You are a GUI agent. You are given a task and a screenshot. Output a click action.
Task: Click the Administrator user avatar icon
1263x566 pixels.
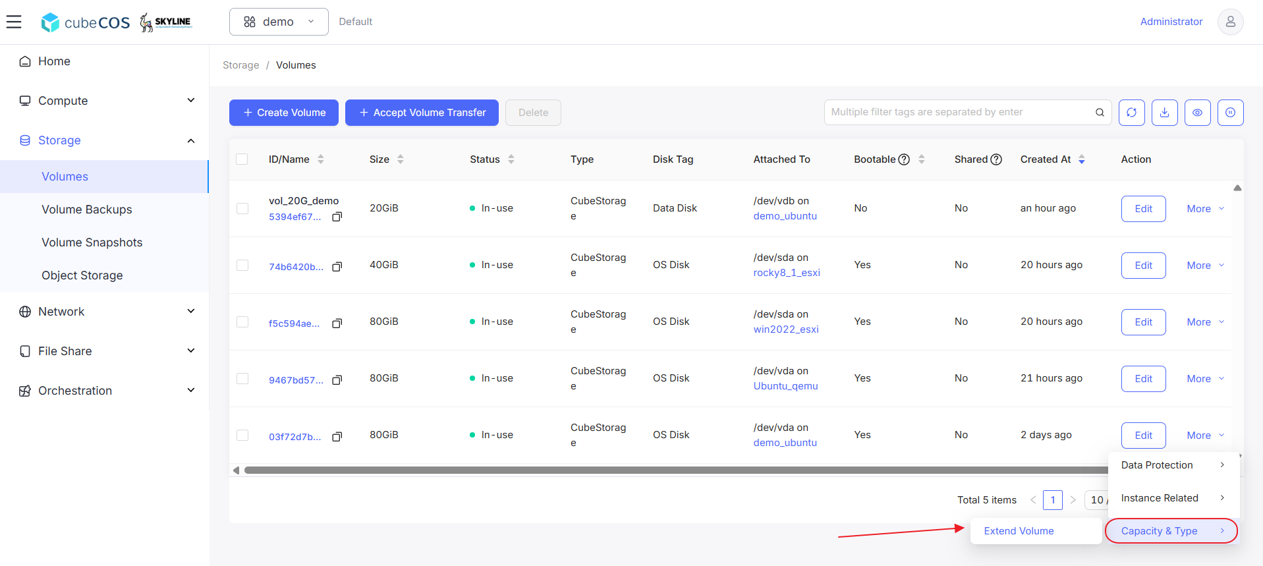[x=1230, y=22]
